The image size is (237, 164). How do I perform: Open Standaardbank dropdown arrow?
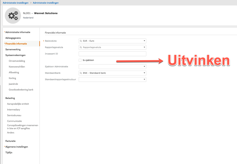144,73
